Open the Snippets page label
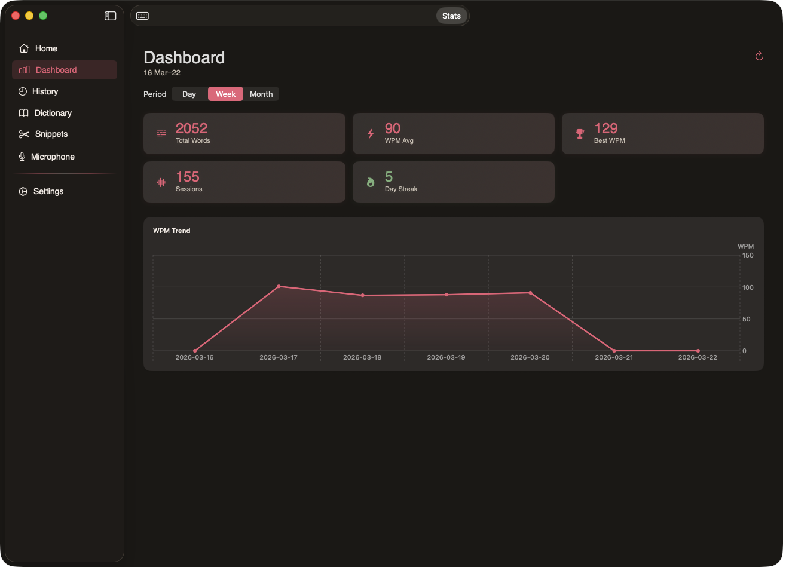This screenshot has width=789, height=573. [51, 134]
